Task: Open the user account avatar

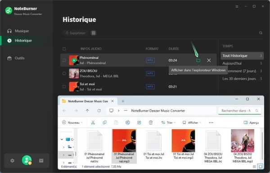Action: click(x=27, y=160)
